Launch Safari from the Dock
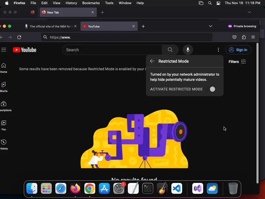265x199 pixels. point(61,188)
